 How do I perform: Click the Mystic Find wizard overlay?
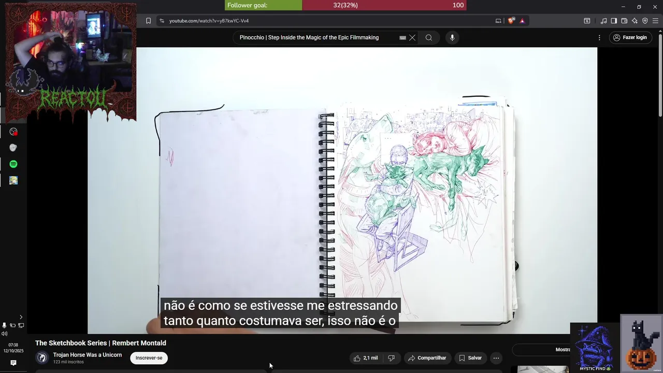[x=595, y=348]
